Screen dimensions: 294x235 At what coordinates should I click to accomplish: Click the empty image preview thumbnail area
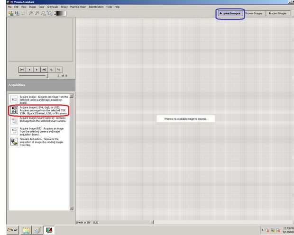point(40,40)
